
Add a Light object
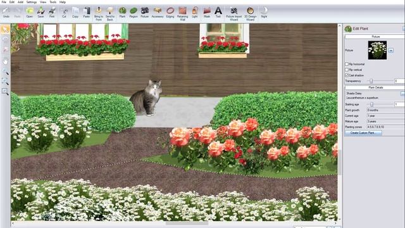[195, 13]
